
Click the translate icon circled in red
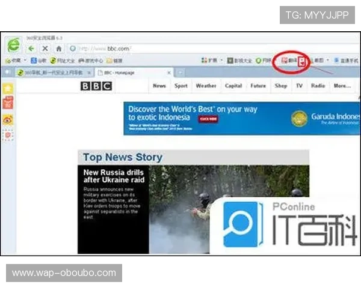287,61
